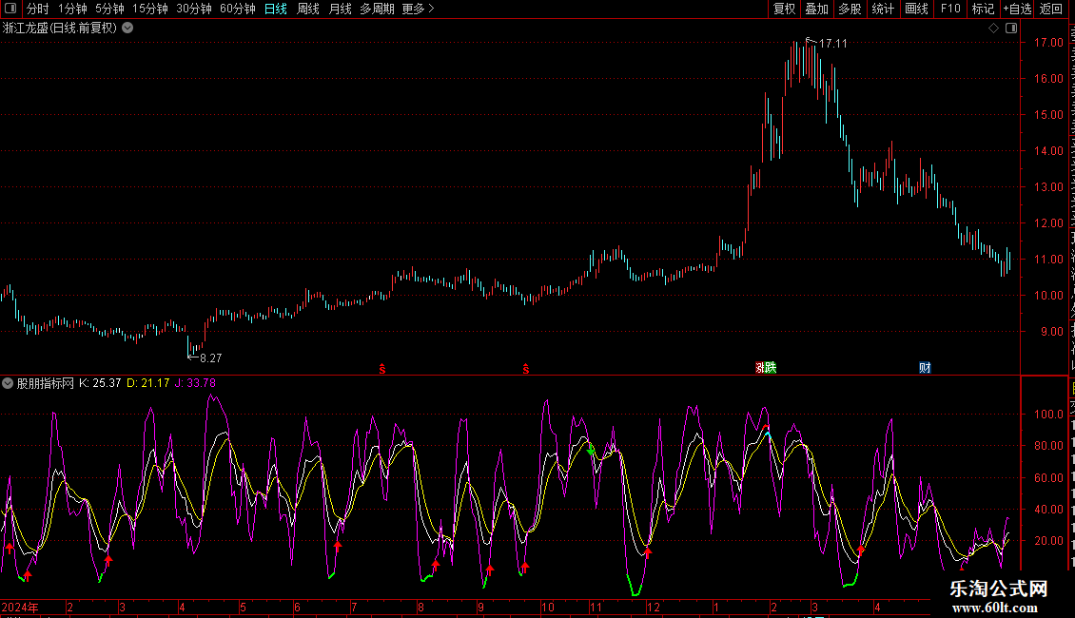
Task: Click the 叠加 overlay button
Action: tap(816, 9)
